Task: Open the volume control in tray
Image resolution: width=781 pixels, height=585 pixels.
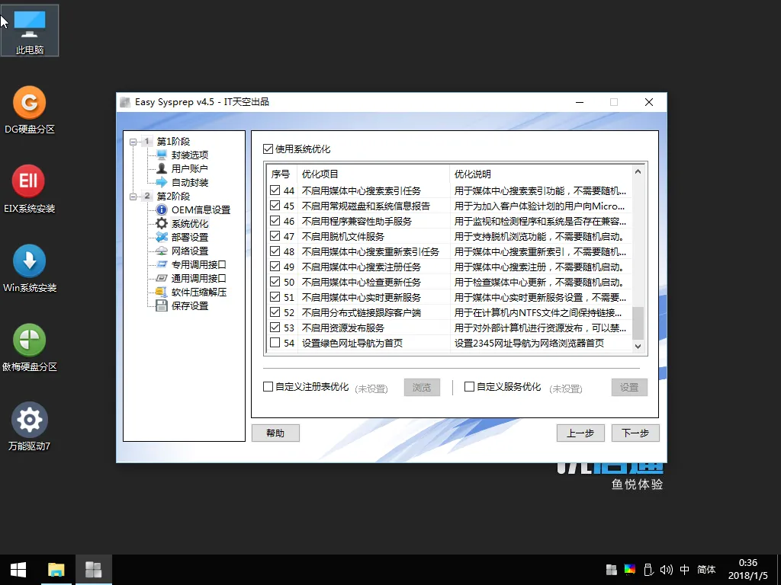Action: 666,570
